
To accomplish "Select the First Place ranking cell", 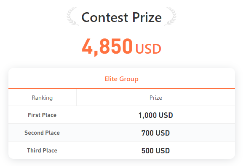I will coord(42,115).
